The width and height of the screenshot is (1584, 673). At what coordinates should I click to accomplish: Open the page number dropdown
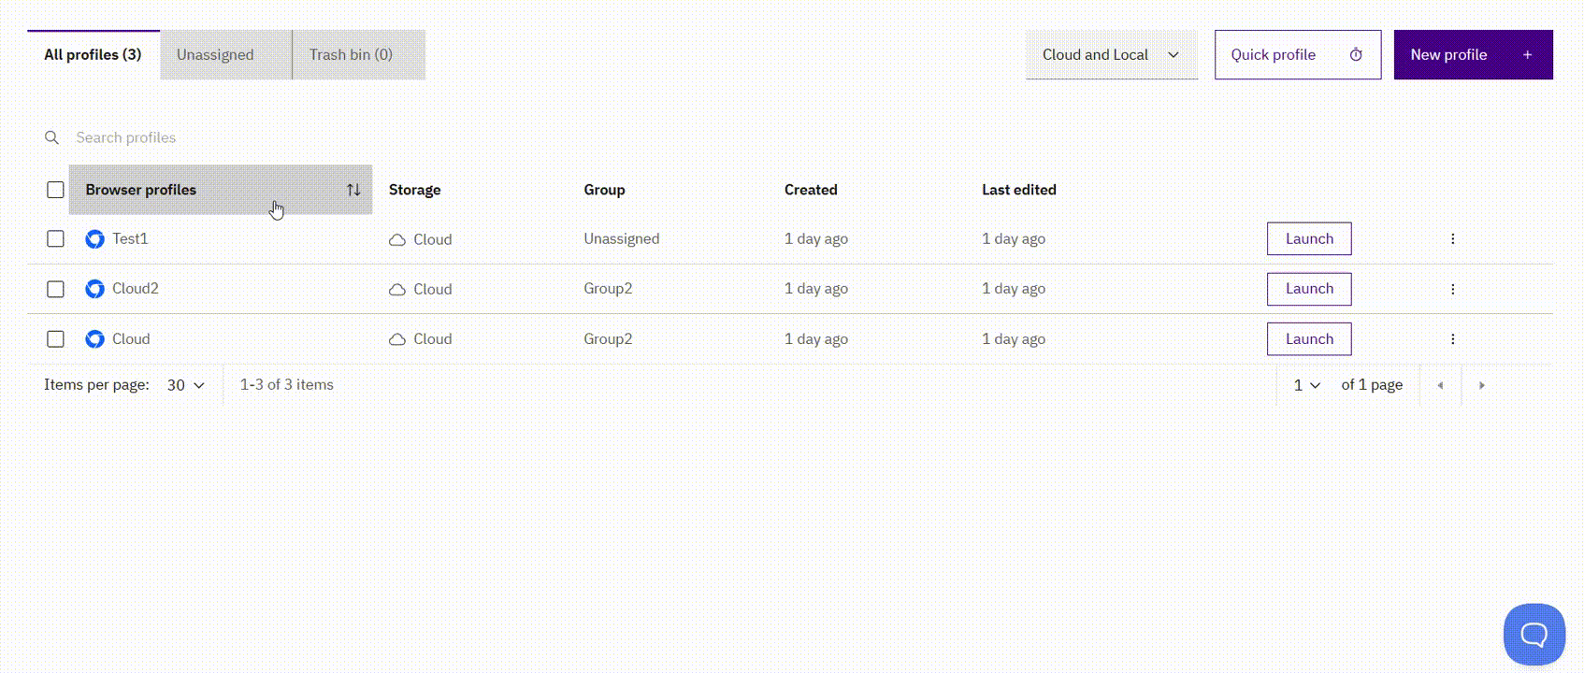pos(1306,385)
